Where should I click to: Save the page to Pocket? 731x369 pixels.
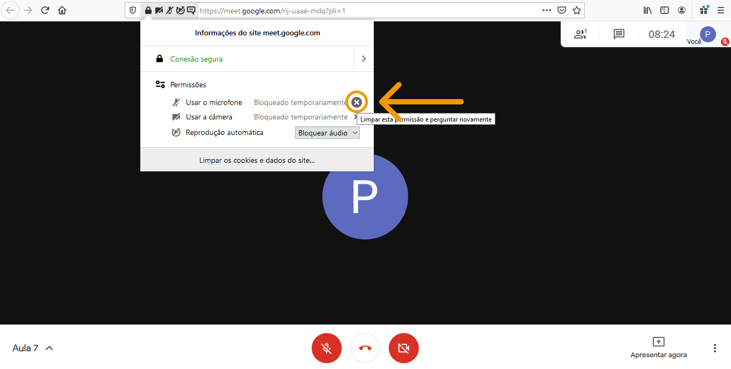pyautogui.click(x=562, y=10)
